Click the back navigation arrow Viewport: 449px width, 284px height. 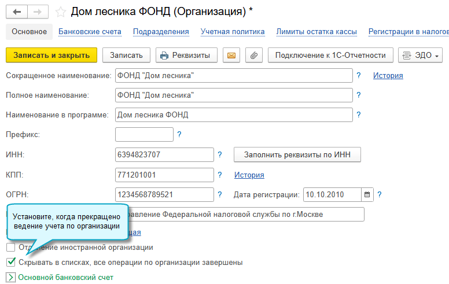pyautogui.click(x=16, y=12)
